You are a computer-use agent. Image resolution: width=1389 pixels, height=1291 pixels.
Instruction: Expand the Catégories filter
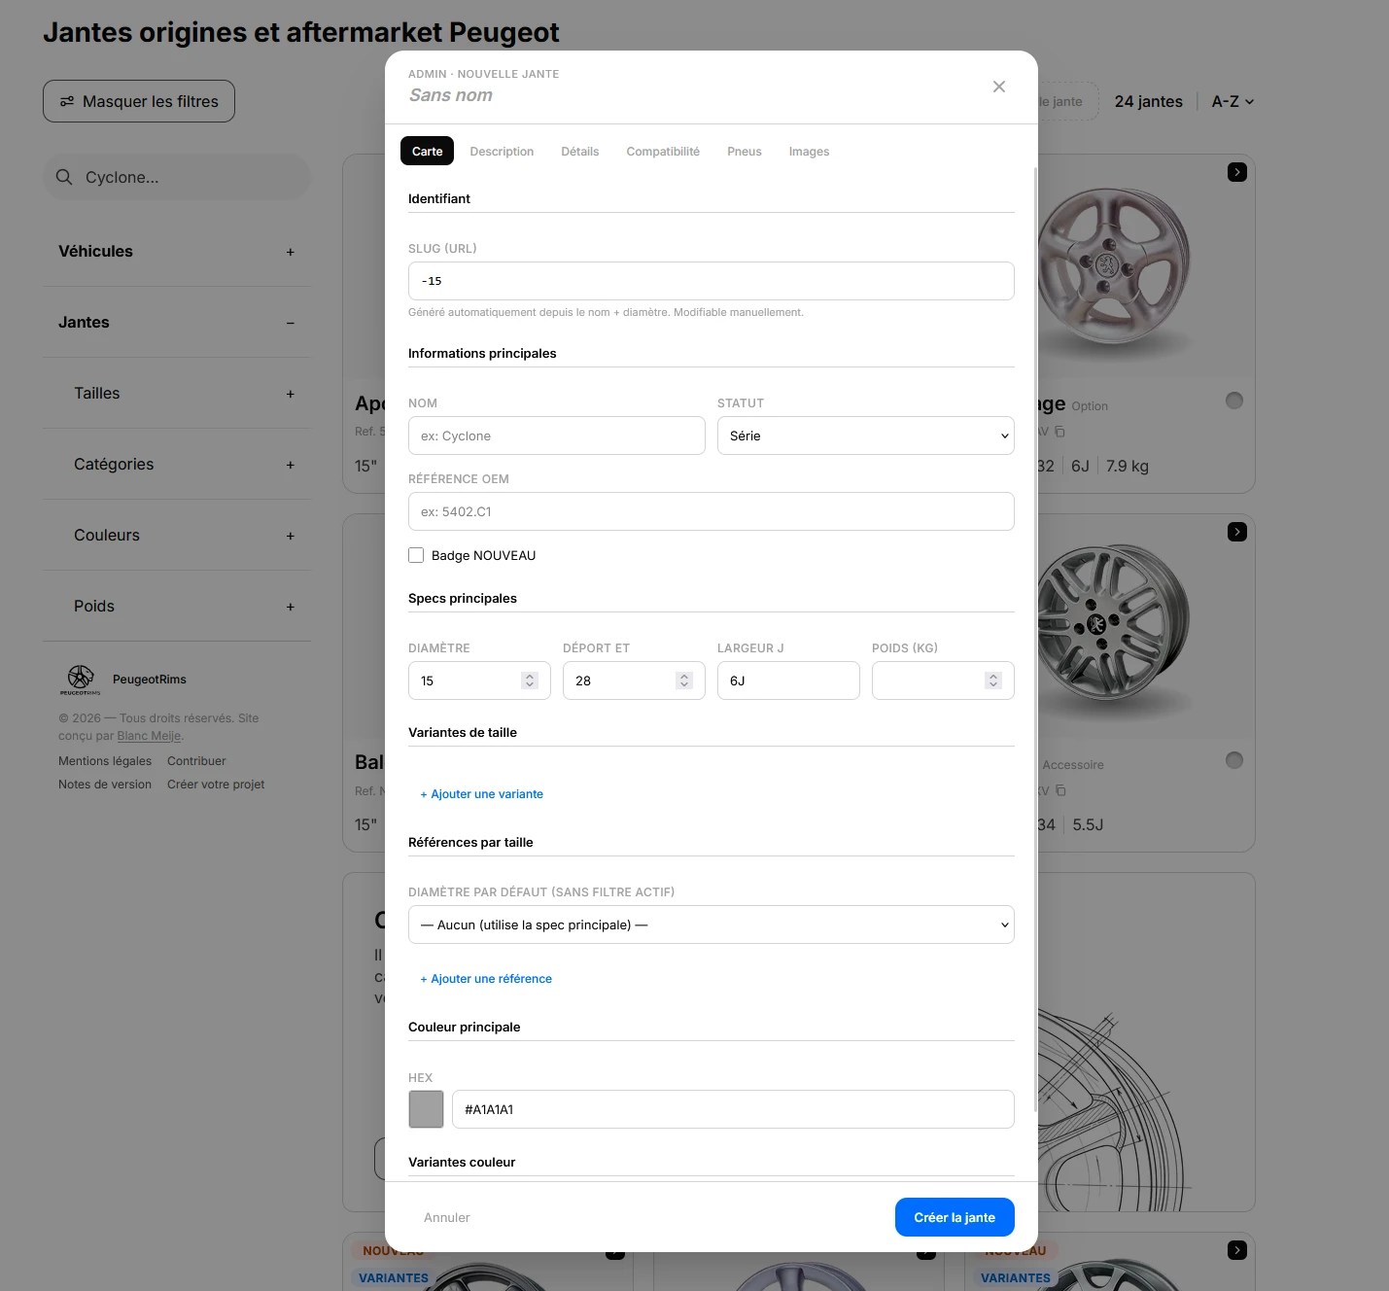177,464
